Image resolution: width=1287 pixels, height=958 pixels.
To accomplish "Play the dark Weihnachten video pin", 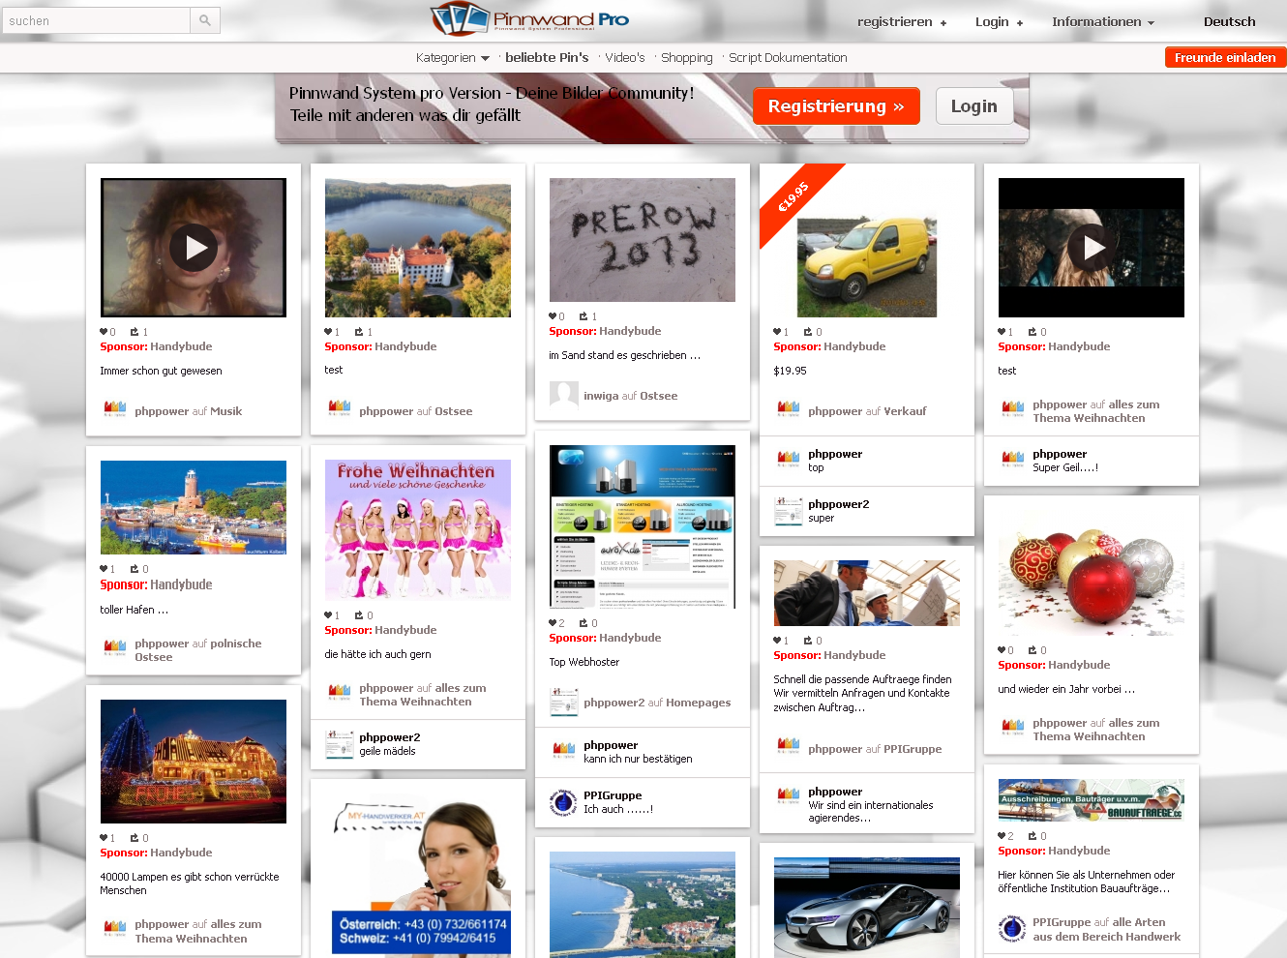I will (x=1092, y=248).
